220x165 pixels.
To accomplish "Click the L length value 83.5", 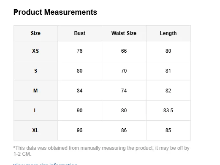I will pos(168,111).
